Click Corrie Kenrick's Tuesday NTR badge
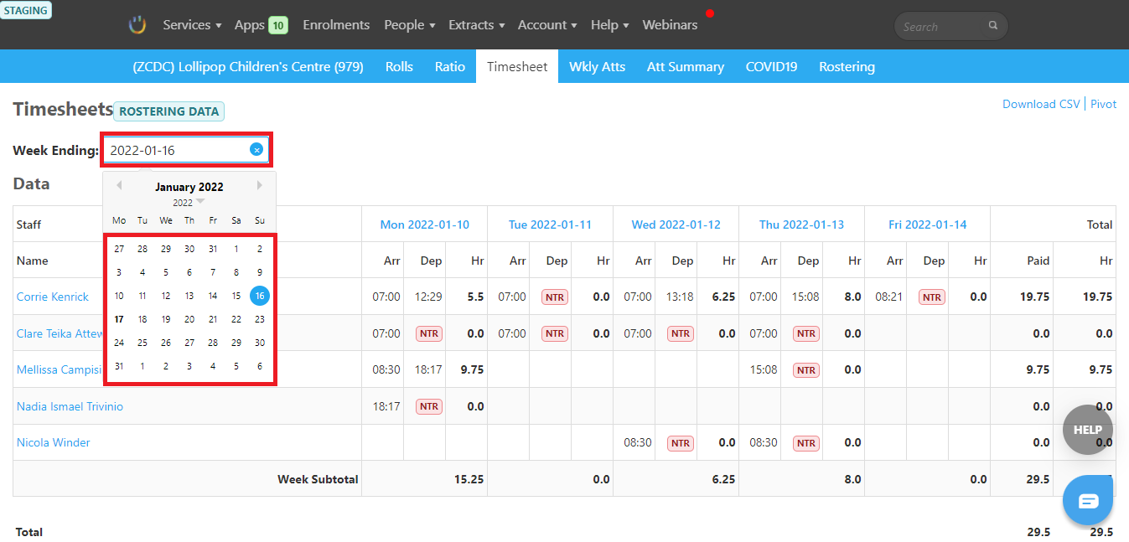 554,297
